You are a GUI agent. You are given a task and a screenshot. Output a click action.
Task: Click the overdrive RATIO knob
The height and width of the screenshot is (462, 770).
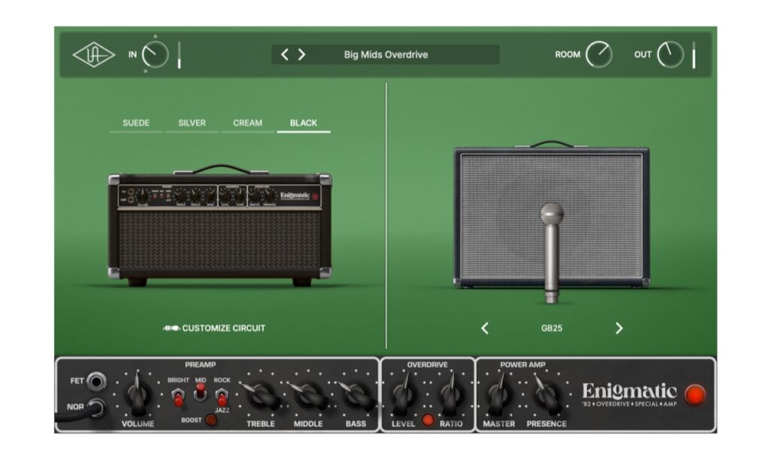click(450, 394)
